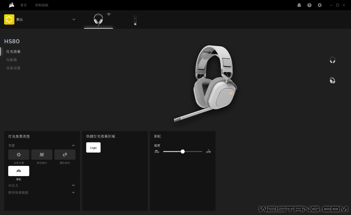The height and width of the screenshot is (215, 351).
Task: Switch to the front headset view icon
Action: pos(333,60)
